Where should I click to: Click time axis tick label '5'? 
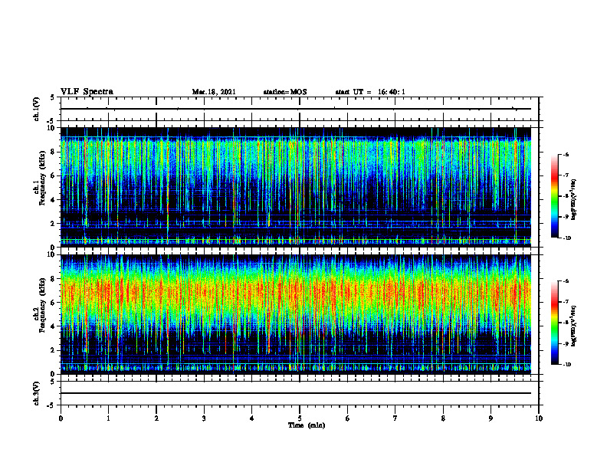(300, 418)
